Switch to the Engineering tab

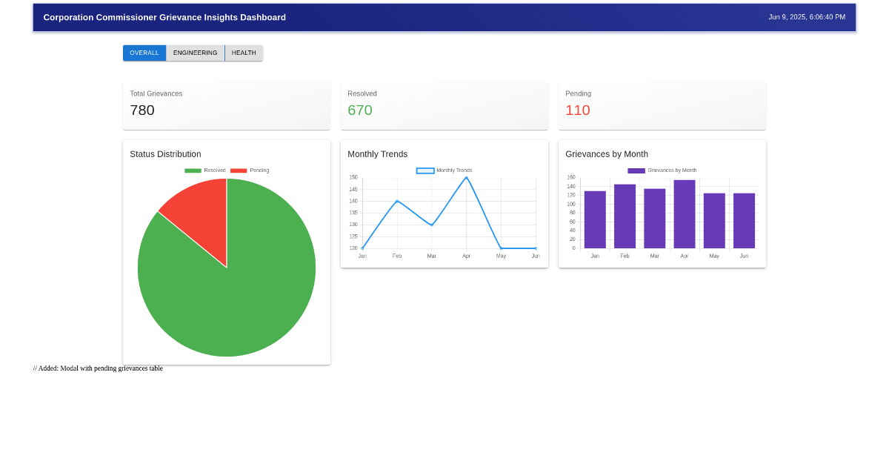pyautogui.click(x=195, y=53)
